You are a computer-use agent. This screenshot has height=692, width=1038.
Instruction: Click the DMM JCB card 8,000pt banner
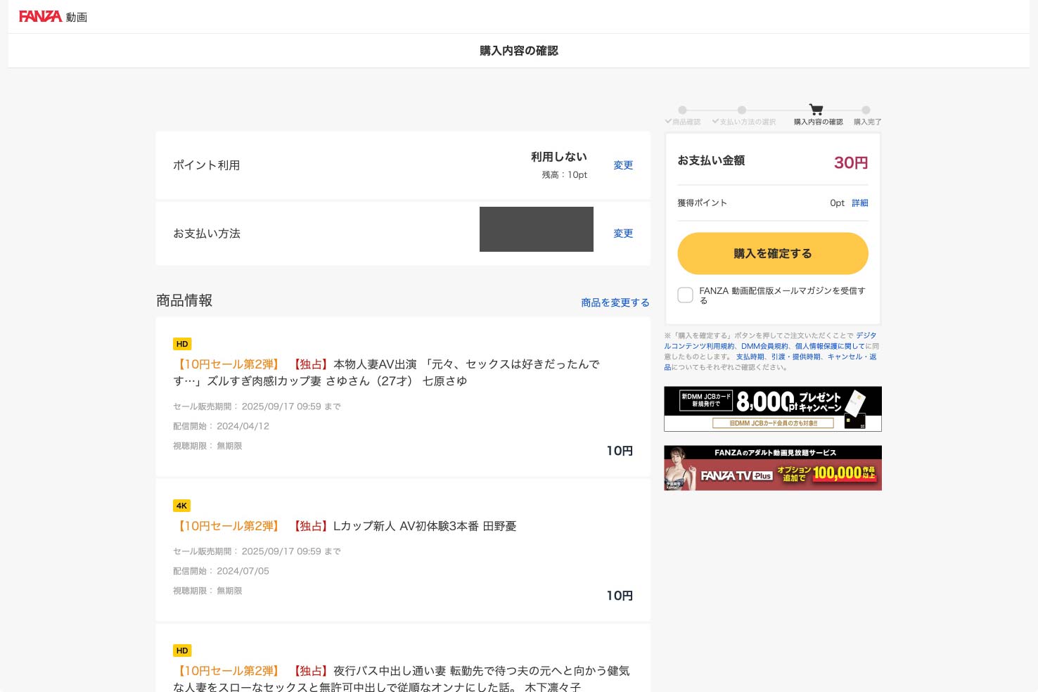coord(773,409)
